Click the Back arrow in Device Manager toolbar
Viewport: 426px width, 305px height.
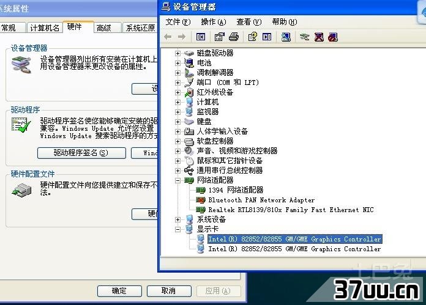point(168,37)
